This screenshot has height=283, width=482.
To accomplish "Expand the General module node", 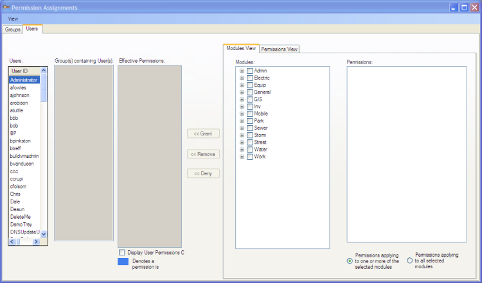I will point(242,92).
